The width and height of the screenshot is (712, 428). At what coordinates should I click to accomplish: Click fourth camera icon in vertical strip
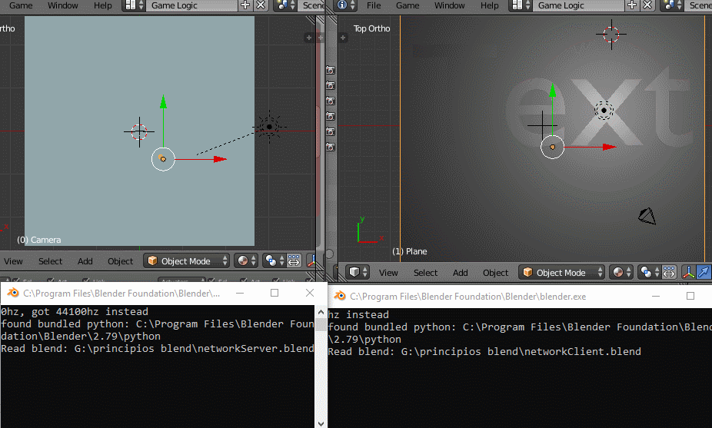tap(331, 117)
